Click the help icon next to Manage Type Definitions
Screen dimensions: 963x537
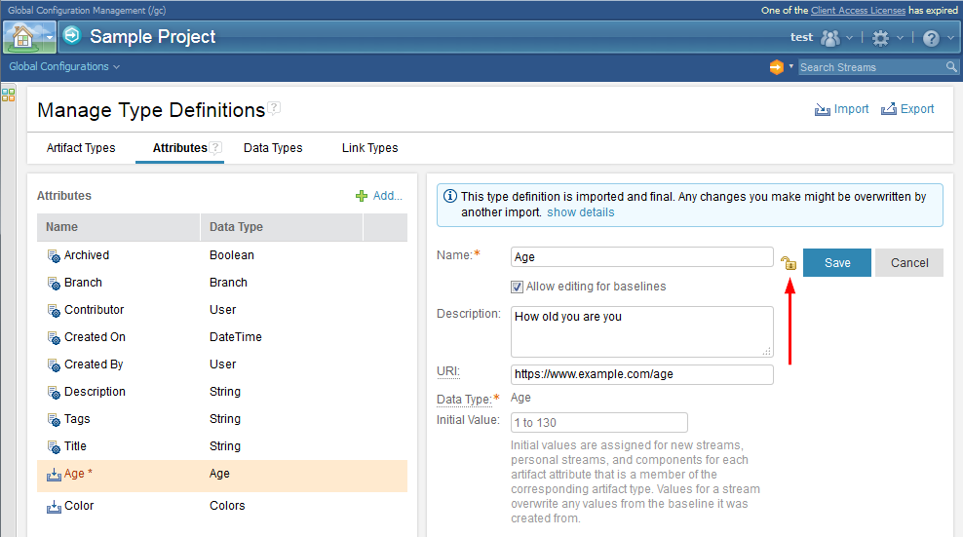(275, 109)
